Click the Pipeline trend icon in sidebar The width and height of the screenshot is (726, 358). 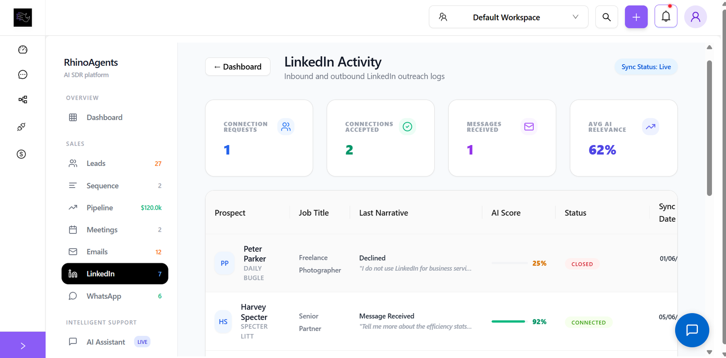pos(73,208)
